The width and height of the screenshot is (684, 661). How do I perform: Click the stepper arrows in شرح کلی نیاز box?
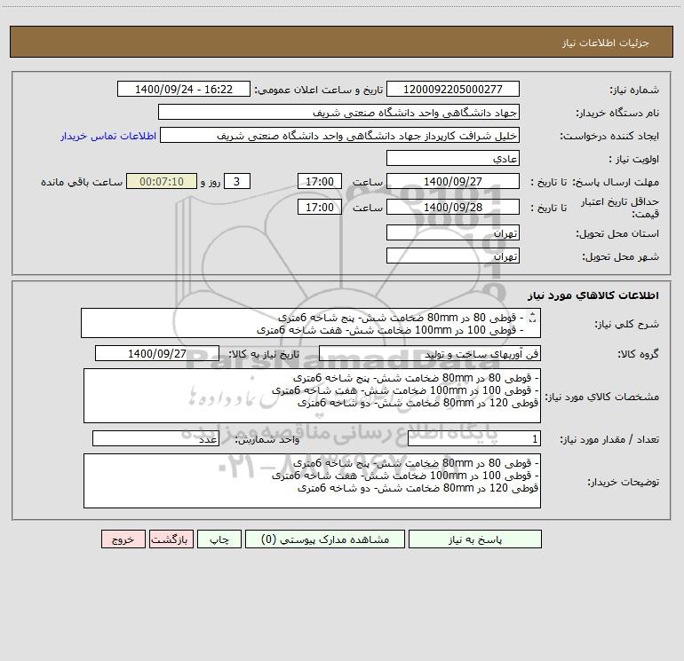click(x=532, y=318)
